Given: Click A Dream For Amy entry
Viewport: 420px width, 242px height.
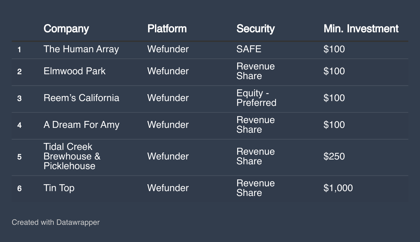Looking at the screenshot, I should click(x=81, y=125).
